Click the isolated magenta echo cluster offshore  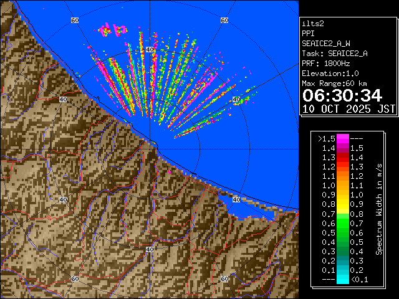[112, 29]
